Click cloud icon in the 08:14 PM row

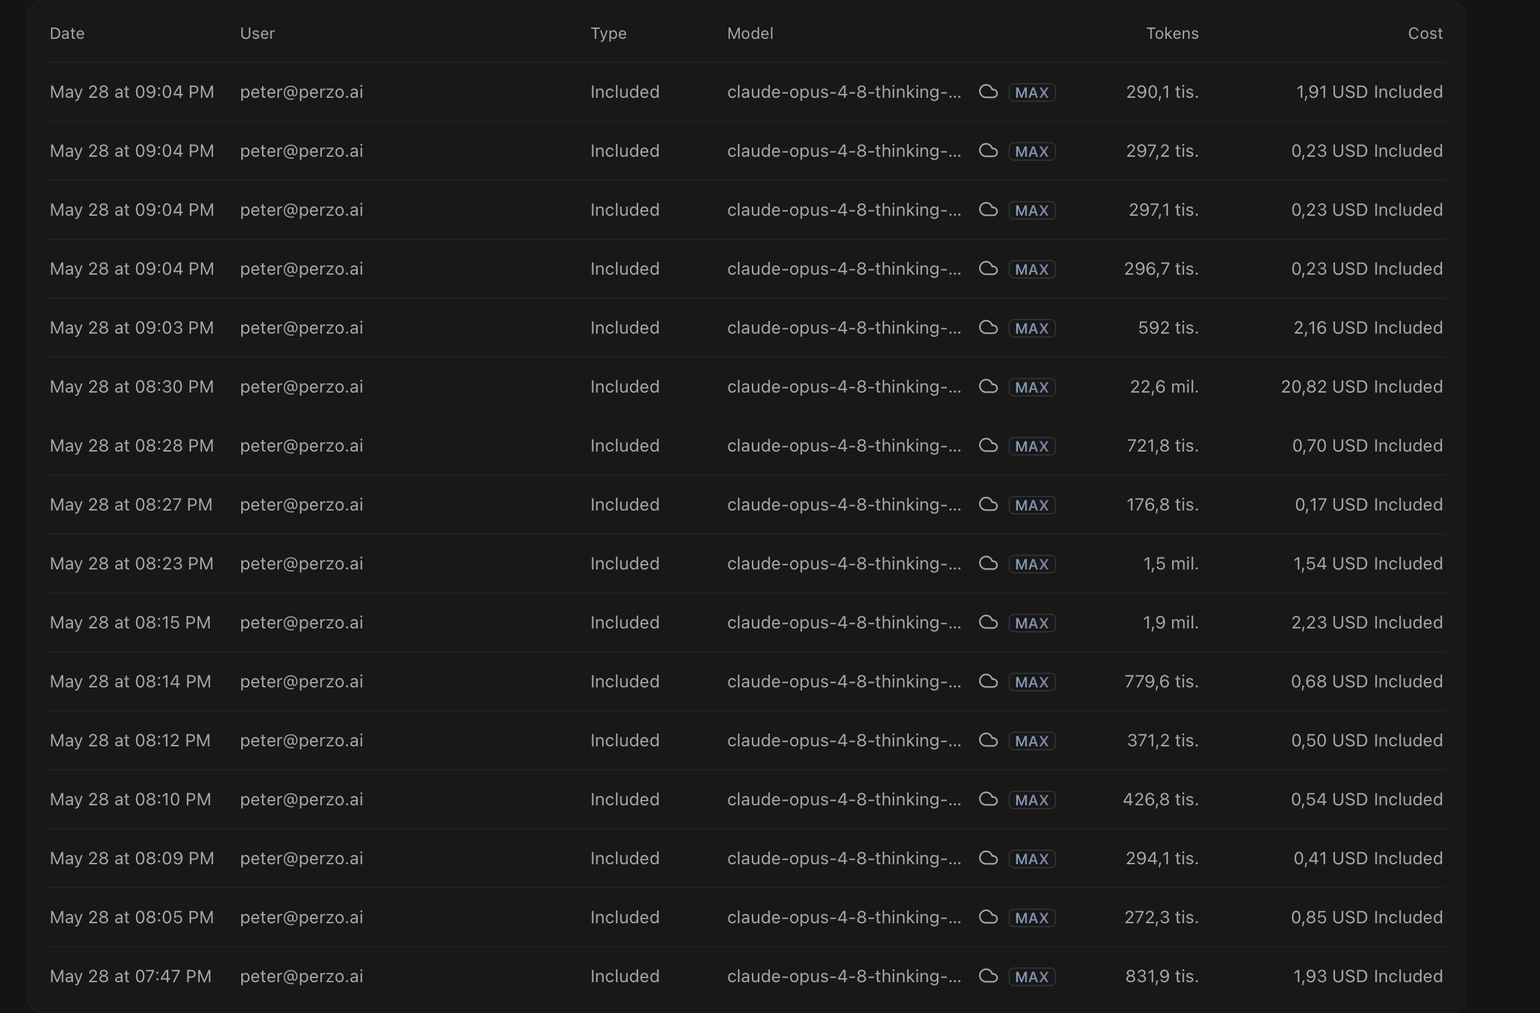(988, 681)
